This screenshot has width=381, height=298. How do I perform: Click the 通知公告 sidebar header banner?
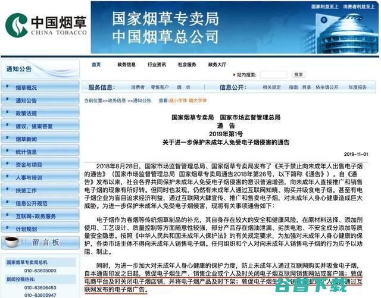coord(40,69)
